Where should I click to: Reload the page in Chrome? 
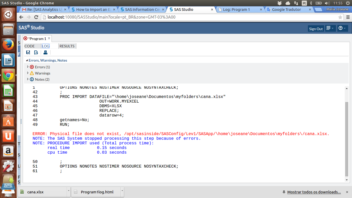click(36, 17)
